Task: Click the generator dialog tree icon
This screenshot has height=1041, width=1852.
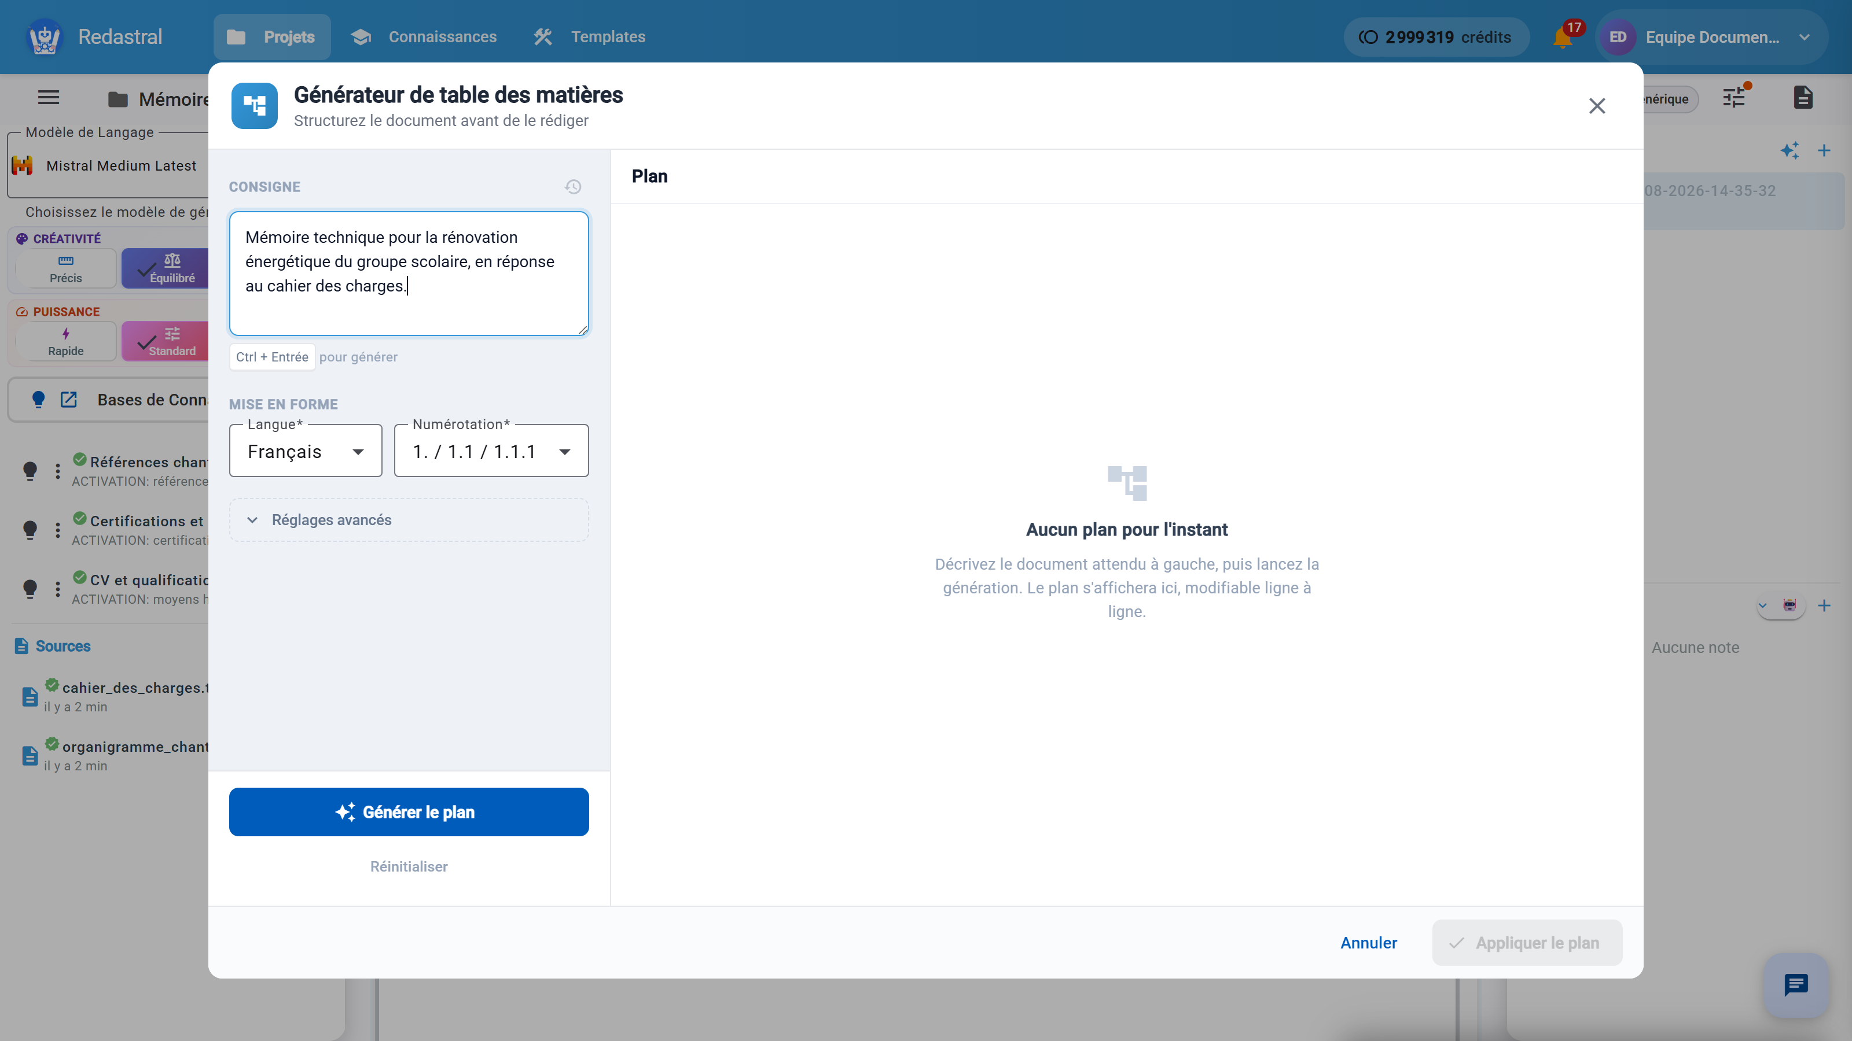Action: (255, 106)
